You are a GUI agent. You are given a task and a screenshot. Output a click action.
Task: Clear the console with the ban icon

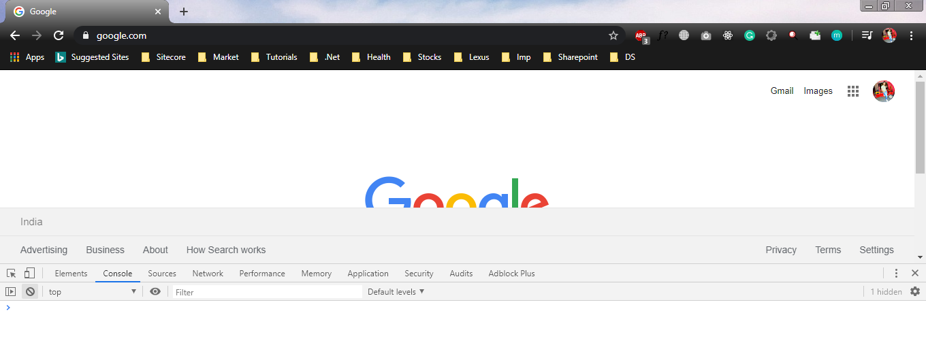30,291
